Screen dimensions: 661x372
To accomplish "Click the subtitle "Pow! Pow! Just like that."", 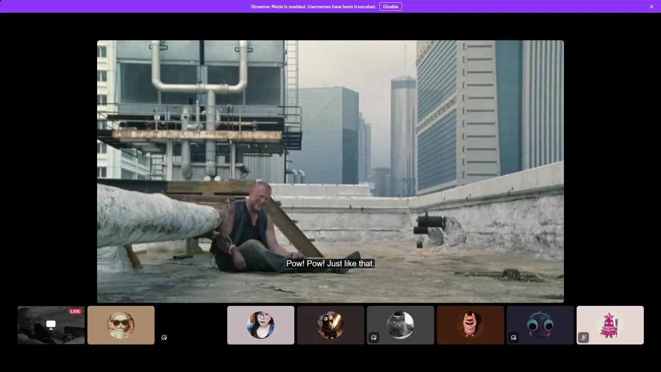I will coord(330,263).
